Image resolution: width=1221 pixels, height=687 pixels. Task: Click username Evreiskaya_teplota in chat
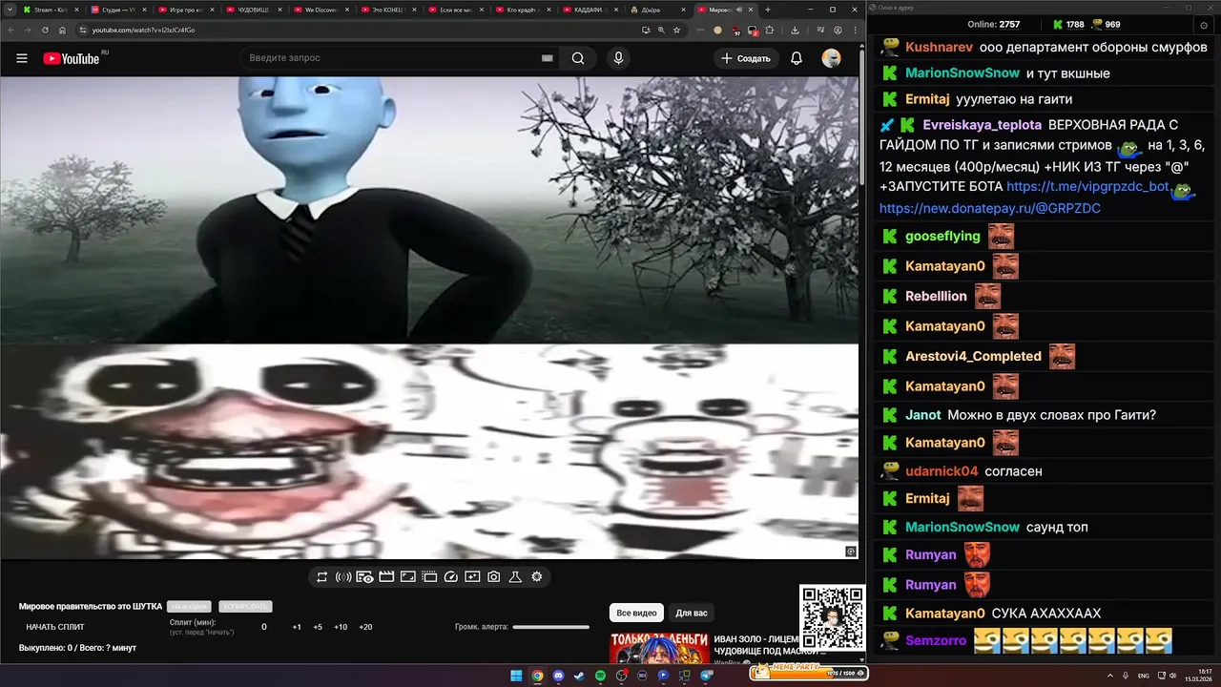click(x=983, y=125)
